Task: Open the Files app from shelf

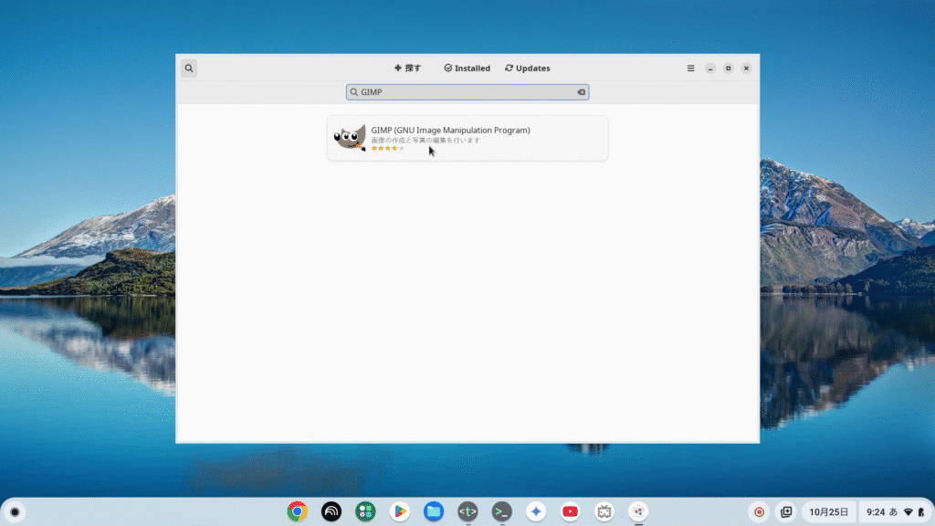Action: coord(434,511)
